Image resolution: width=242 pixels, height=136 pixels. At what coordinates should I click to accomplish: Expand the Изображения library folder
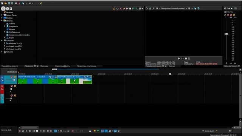(5, 32)
